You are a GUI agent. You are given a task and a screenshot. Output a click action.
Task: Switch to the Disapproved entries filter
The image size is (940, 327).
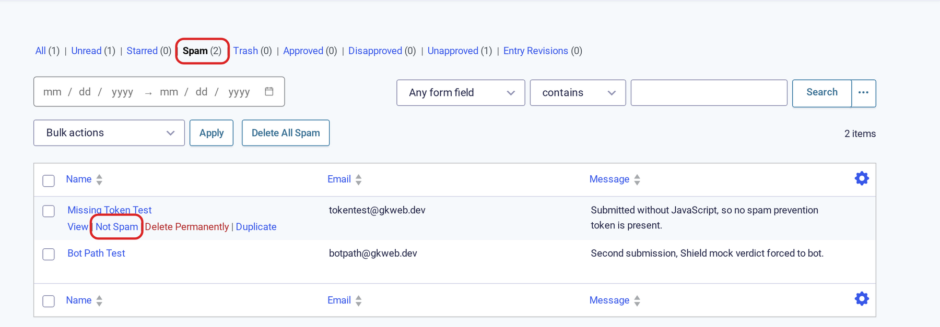[x=375, y=51]
